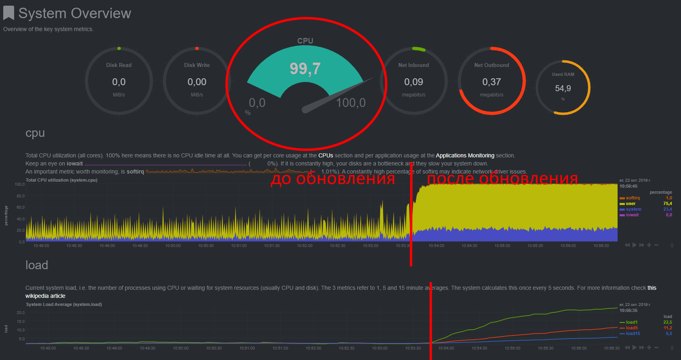Screen dimensions: 681x360
Task: Fast-forward the CPU utilization chart
Action: [x=642, y=245]
